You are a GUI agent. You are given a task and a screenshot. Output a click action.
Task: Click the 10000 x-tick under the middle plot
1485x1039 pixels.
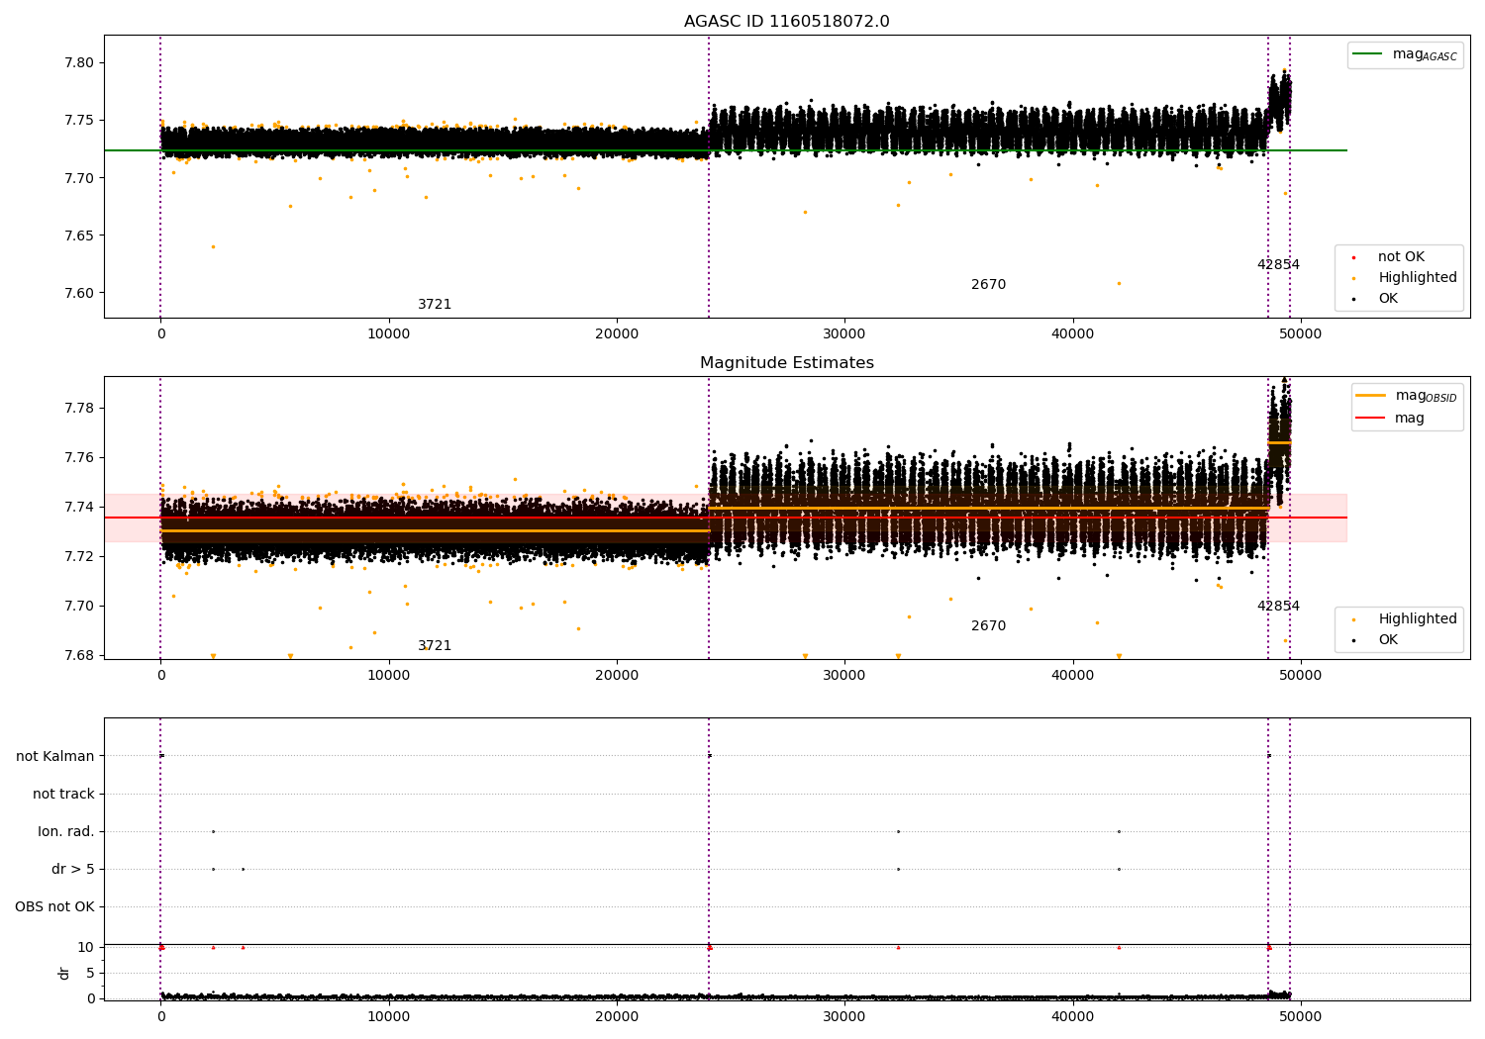[x=389, y=676]
